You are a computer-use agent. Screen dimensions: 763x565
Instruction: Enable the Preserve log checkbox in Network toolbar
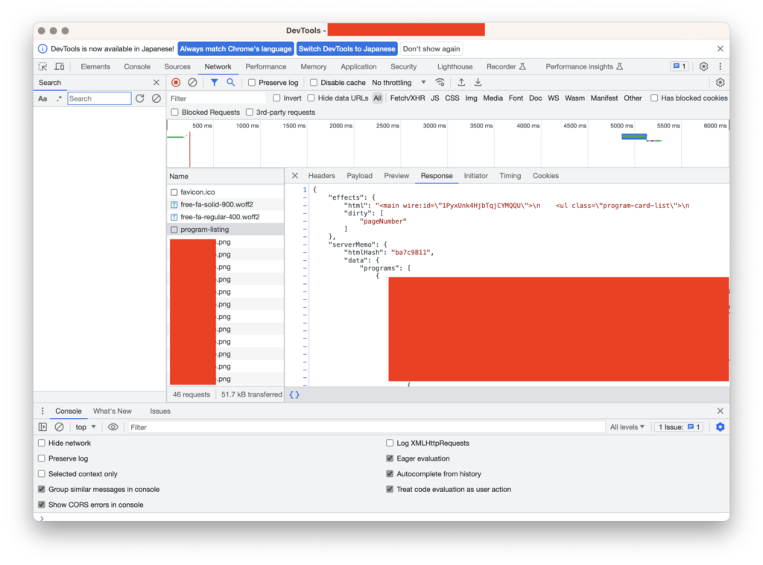(252, 83)
